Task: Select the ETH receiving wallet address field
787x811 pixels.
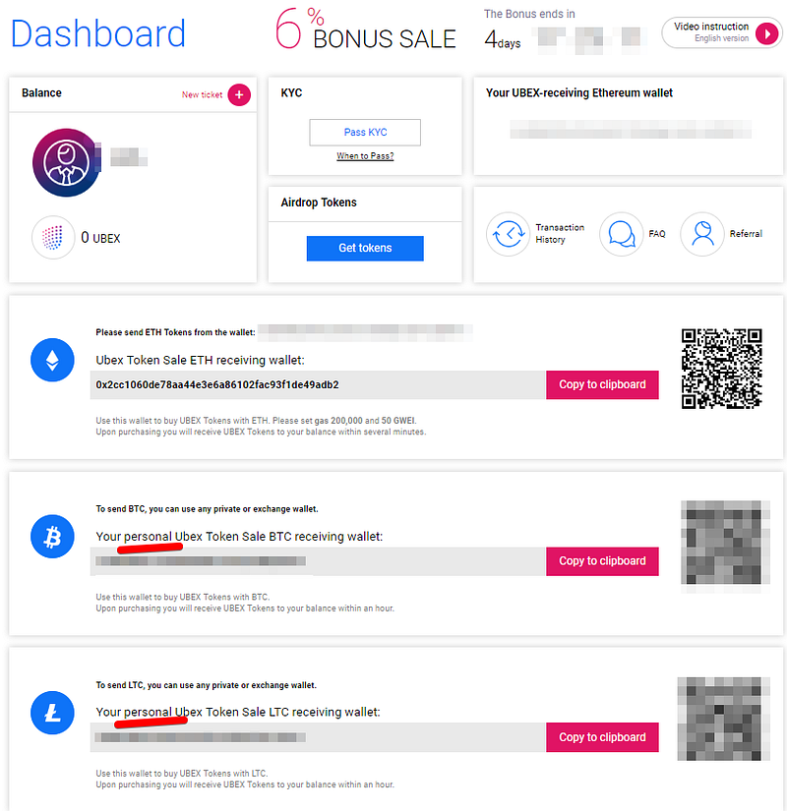Action: (318, 384)
